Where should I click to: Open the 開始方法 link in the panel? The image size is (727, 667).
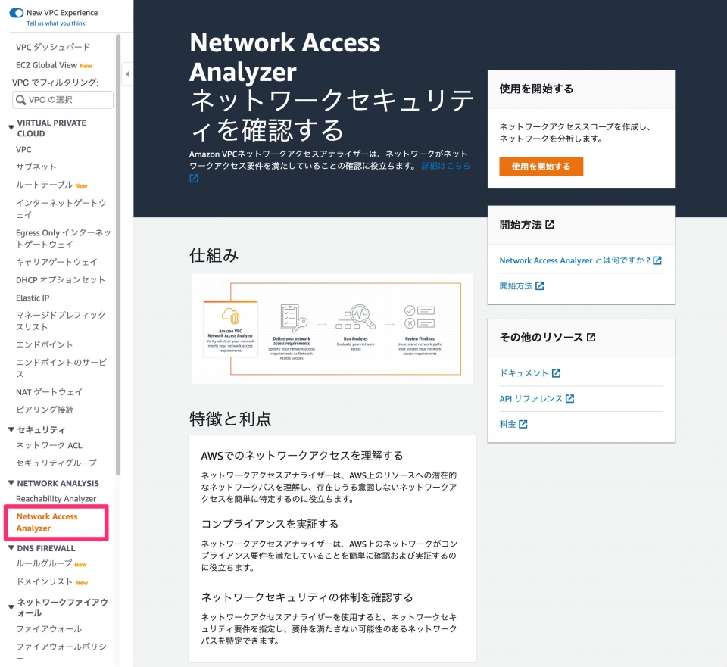(516, 285)
